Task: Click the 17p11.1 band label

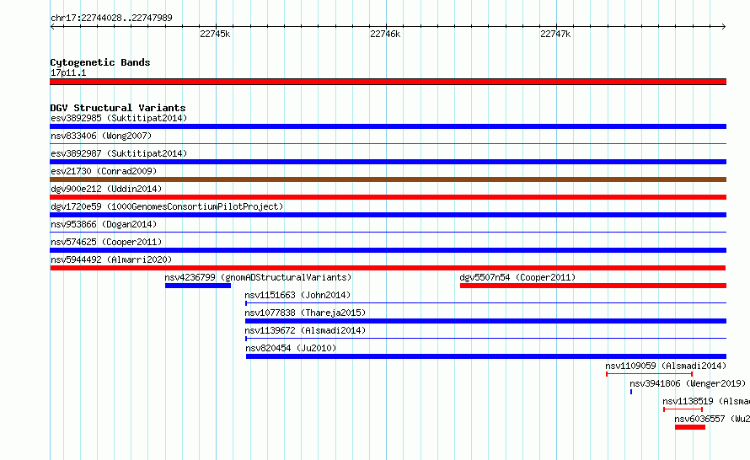Action: click(68, 72)
